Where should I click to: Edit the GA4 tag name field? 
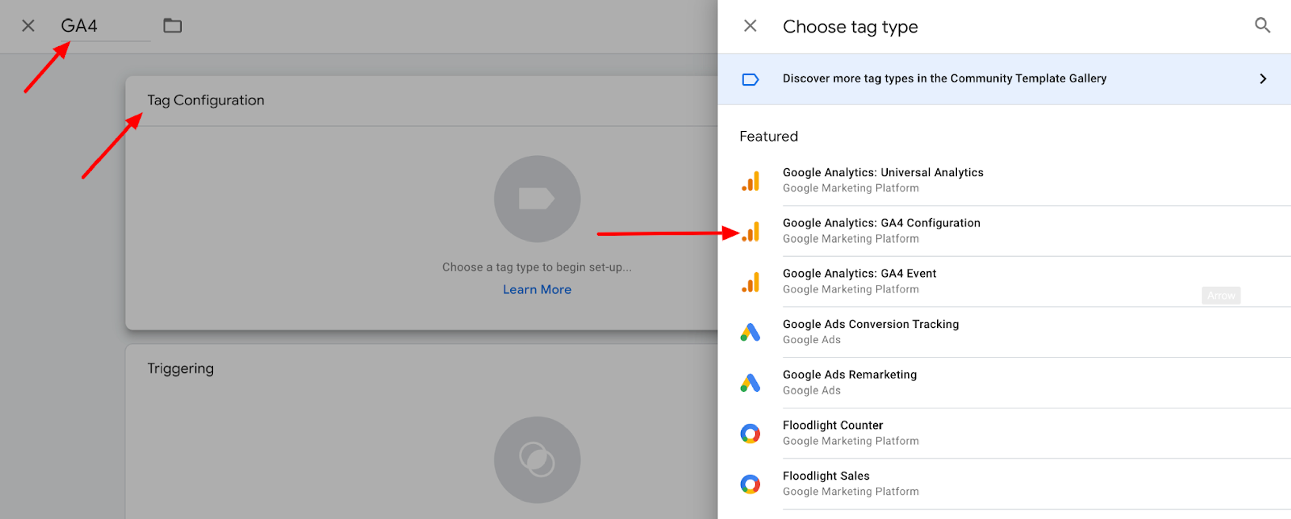pos(105,26)
